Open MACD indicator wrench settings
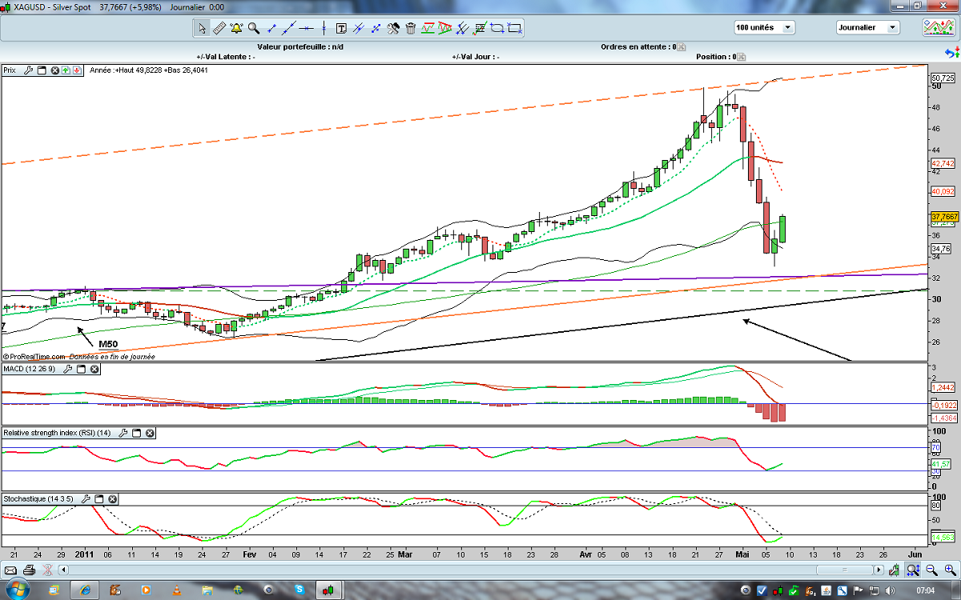 click(x=68, y=369)
